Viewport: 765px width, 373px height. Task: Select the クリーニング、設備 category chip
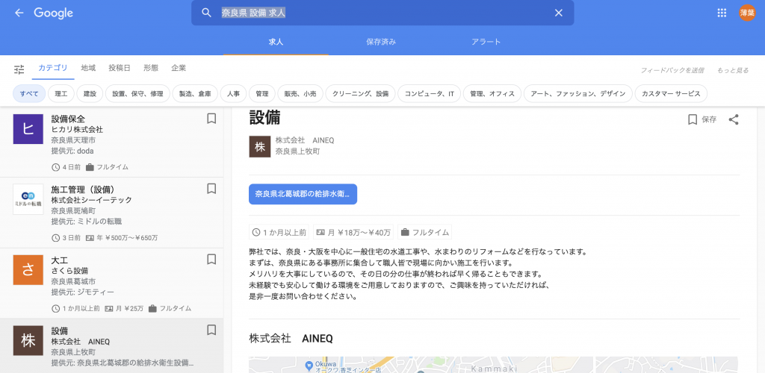coord(360,93)
